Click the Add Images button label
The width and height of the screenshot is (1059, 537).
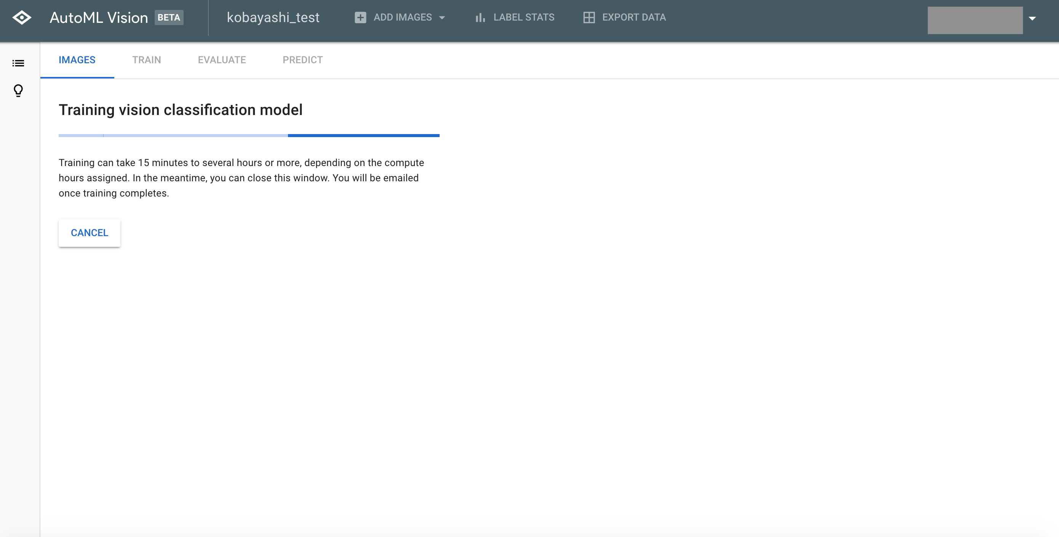coord(403,17)
